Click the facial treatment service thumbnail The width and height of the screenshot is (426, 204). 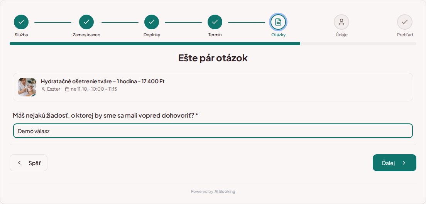point(27,87)
